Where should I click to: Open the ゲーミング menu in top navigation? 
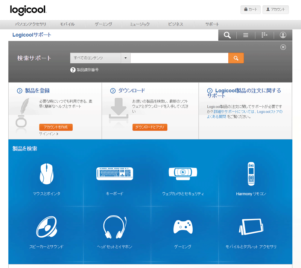coord(103,24)
